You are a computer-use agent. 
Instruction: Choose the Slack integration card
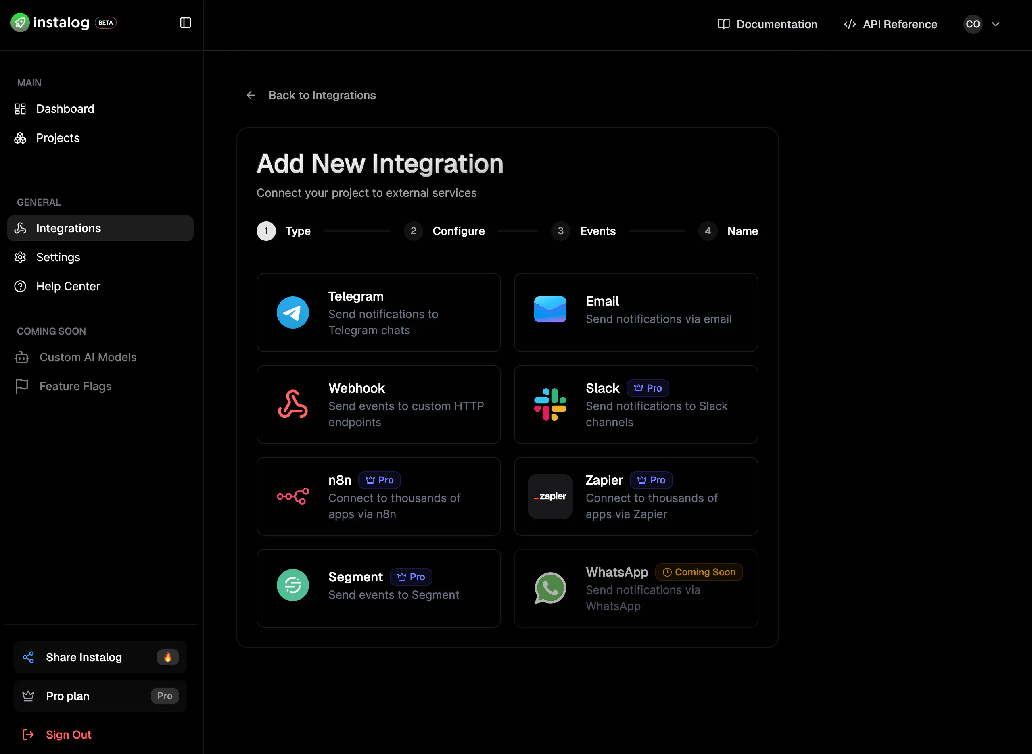pos(636,404)
